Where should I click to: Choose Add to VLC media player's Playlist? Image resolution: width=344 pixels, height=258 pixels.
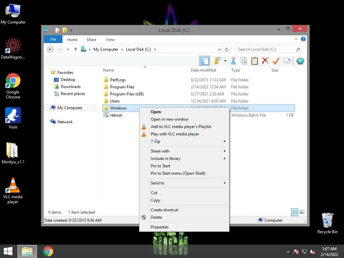[x=184, y=127]
